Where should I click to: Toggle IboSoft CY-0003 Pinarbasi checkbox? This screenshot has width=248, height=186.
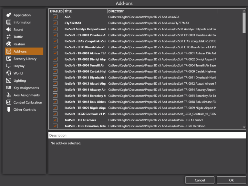point(55,35)
